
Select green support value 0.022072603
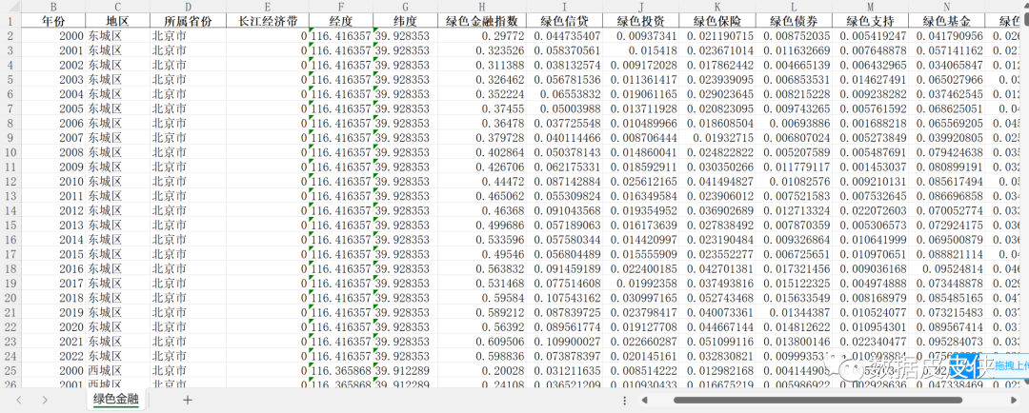[x=870, y=209]
